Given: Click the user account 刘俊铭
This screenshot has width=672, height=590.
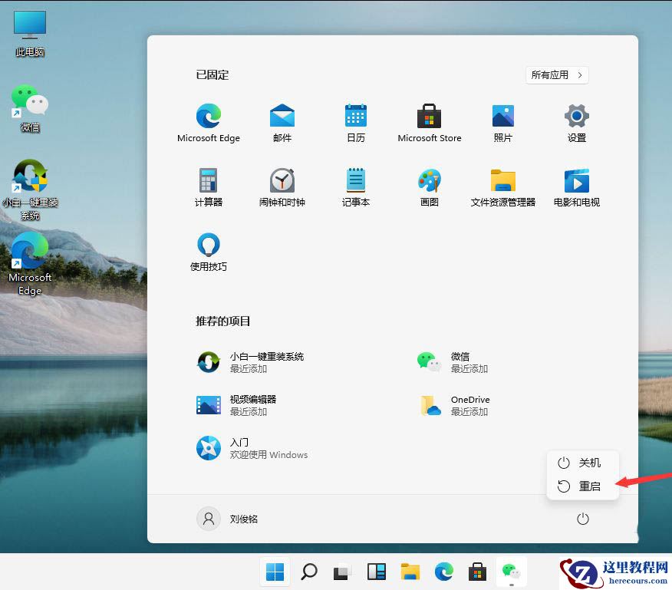Looking at the screenshot, I should [x=230, y=519].
